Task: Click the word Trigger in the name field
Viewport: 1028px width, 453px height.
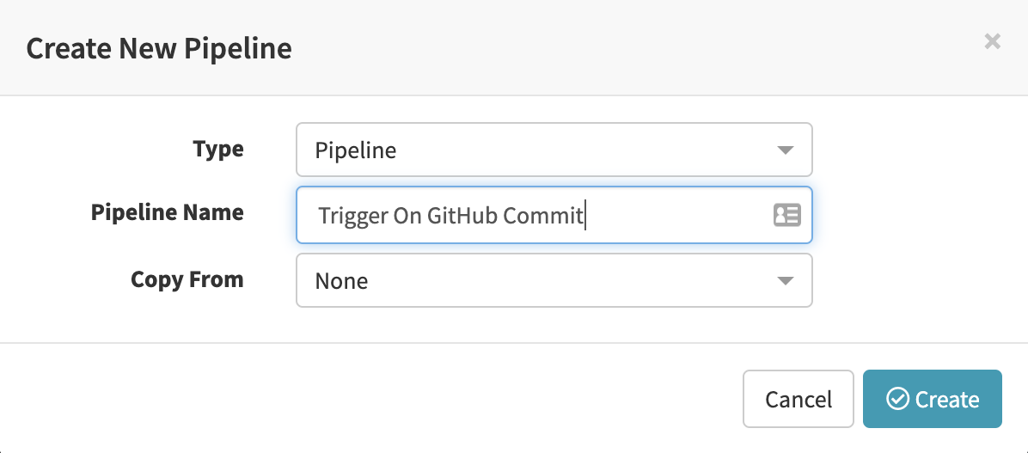Action: pyautogui.click(x=353, y=215)
